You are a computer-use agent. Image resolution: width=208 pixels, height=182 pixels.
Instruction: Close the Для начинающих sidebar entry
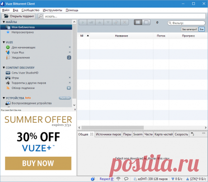point(70,47)
